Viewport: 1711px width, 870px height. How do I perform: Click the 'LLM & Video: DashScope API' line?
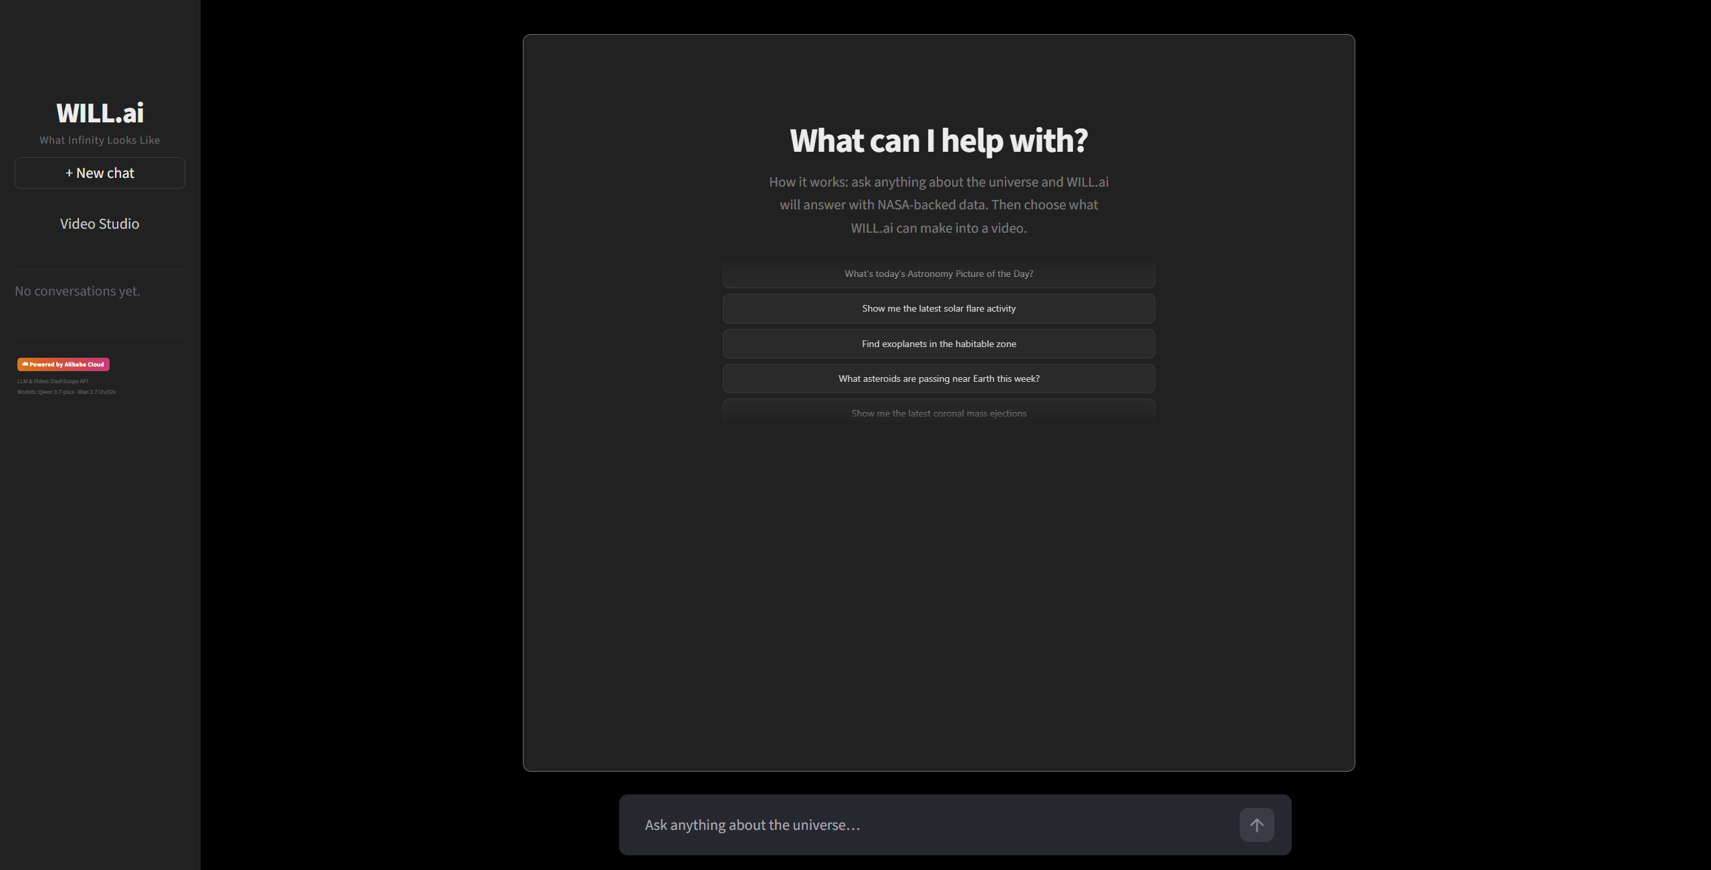click(x=53, y=381)
